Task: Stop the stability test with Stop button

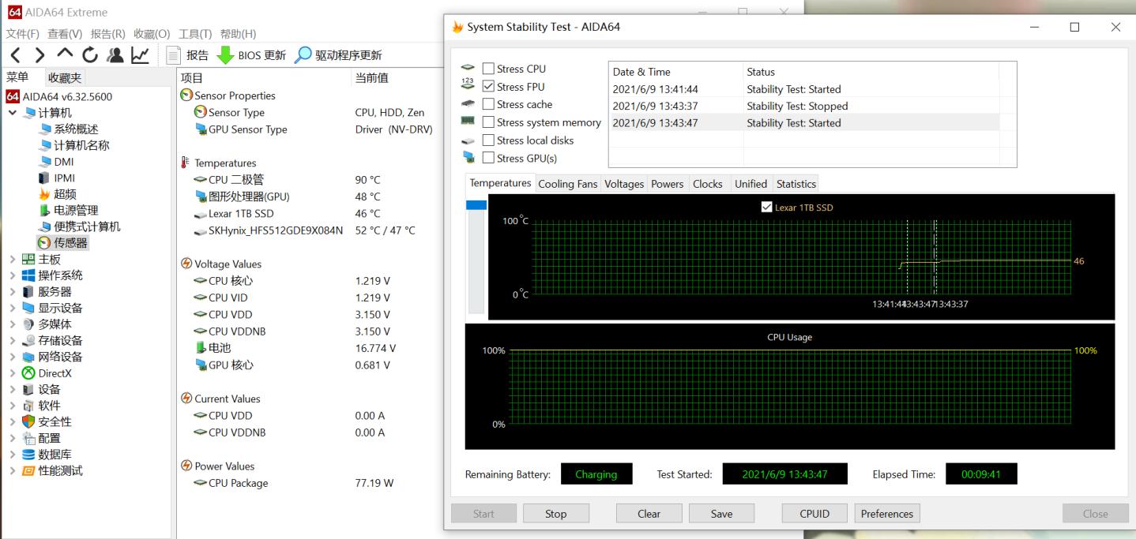Action: point(555,514)
